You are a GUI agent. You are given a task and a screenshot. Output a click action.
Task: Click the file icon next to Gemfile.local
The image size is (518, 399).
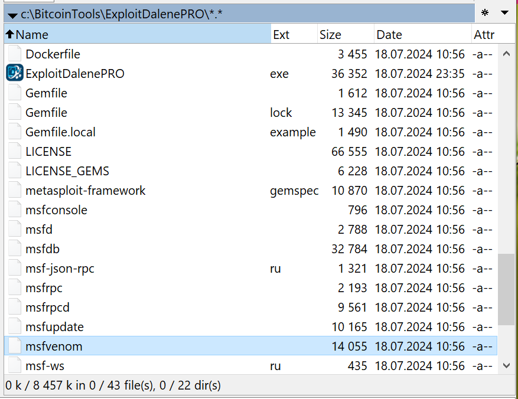click(15, 132)
